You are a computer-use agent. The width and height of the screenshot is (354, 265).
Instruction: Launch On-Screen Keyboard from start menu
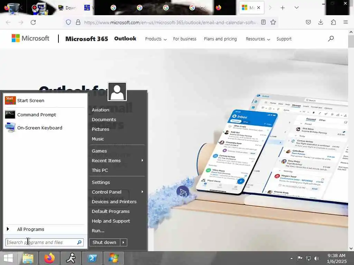click(45, 128)
